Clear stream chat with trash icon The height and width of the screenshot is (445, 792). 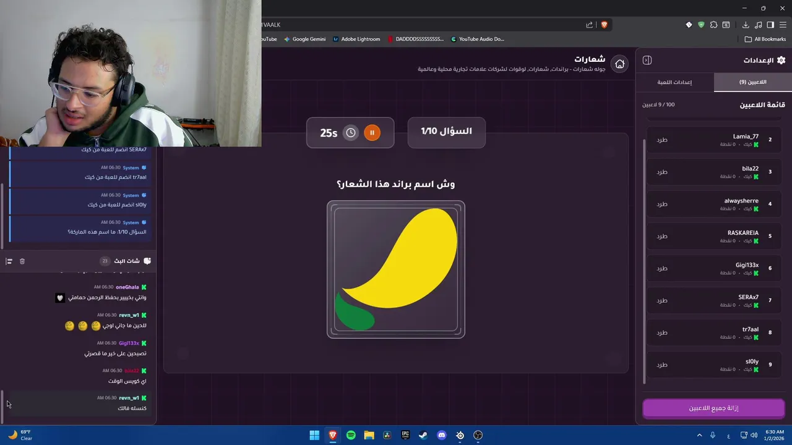(x=22, y=261)
